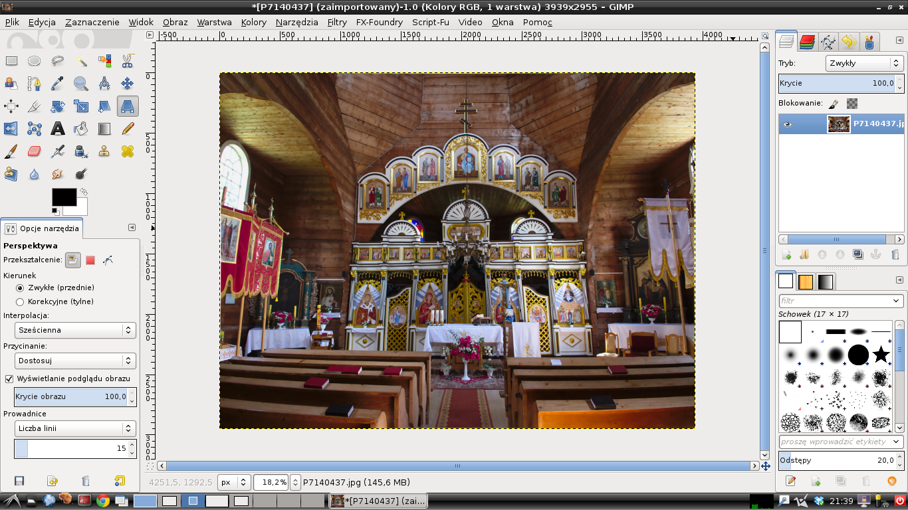Image resolution: width=908 pixels, height=510 pixels.
Task: Open the Interpolacja dropdown showing Sześcienna
Action: [75, 330]
